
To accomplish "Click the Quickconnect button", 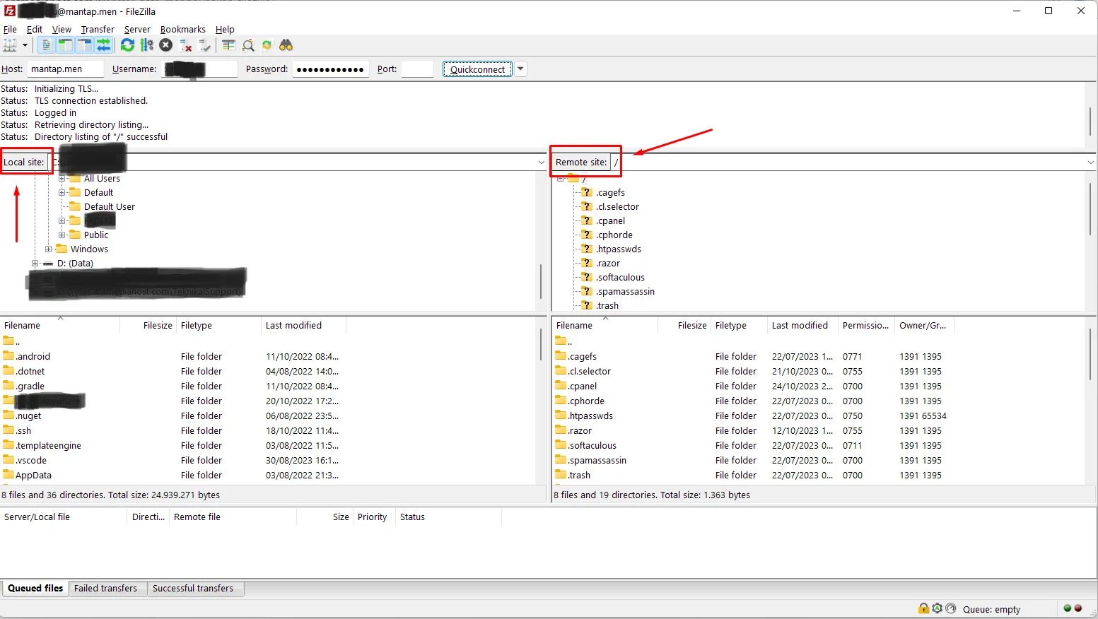I will click(x=477, y=69).
